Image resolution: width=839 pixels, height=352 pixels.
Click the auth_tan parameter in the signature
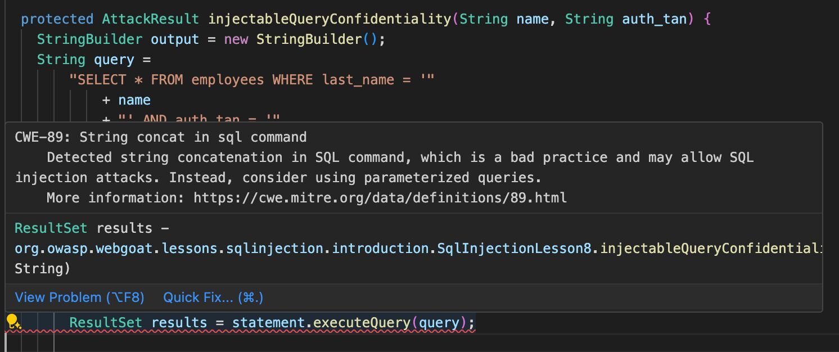[655, 19]
